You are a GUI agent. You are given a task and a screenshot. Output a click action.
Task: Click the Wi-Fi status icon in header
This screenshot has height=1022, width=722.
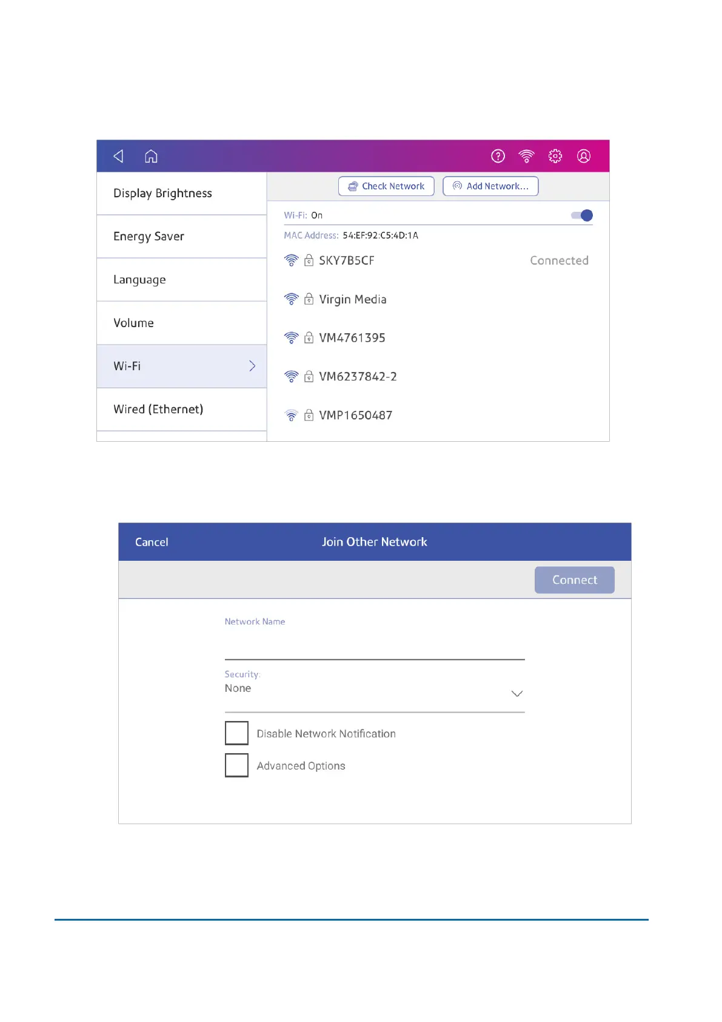pyautogui.click(x=526, y=156)
